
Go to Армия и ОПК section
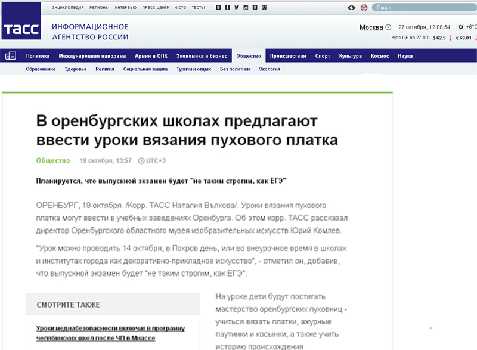click(x=151, y=56)
